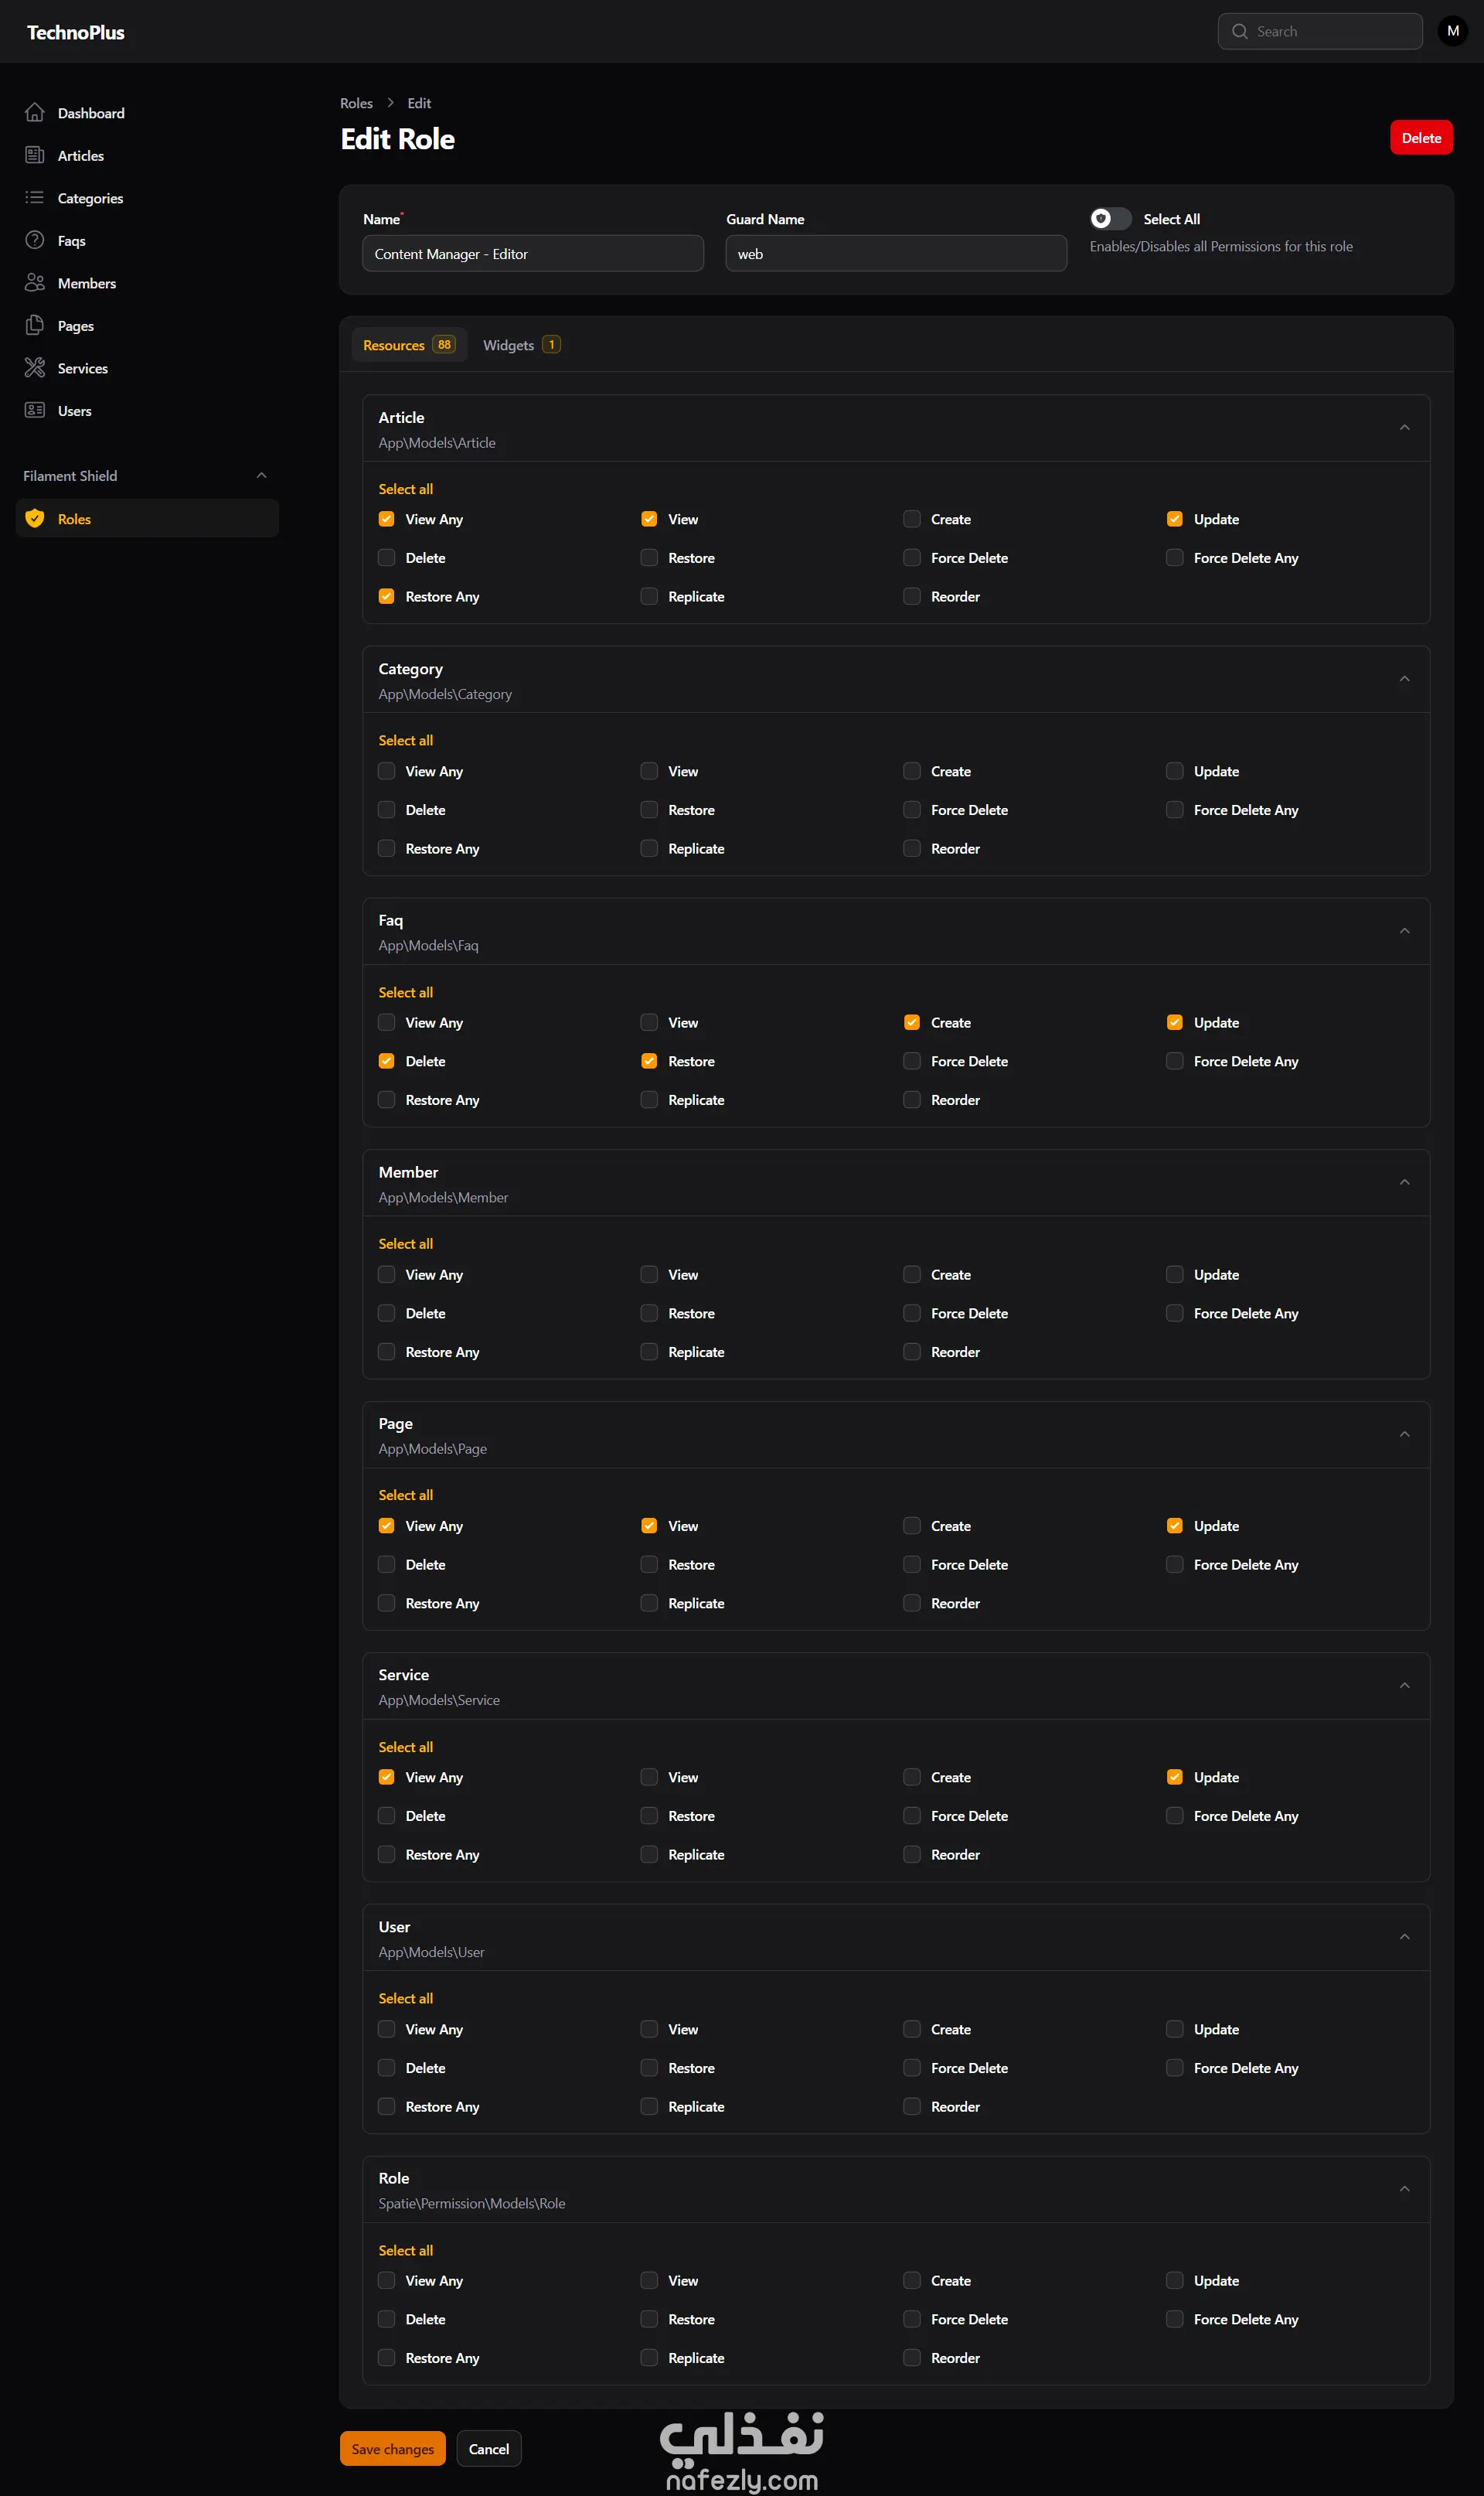Click the Faqs question mark icon
This screenshot has height=2496, width=1484.
click(35, 240)
